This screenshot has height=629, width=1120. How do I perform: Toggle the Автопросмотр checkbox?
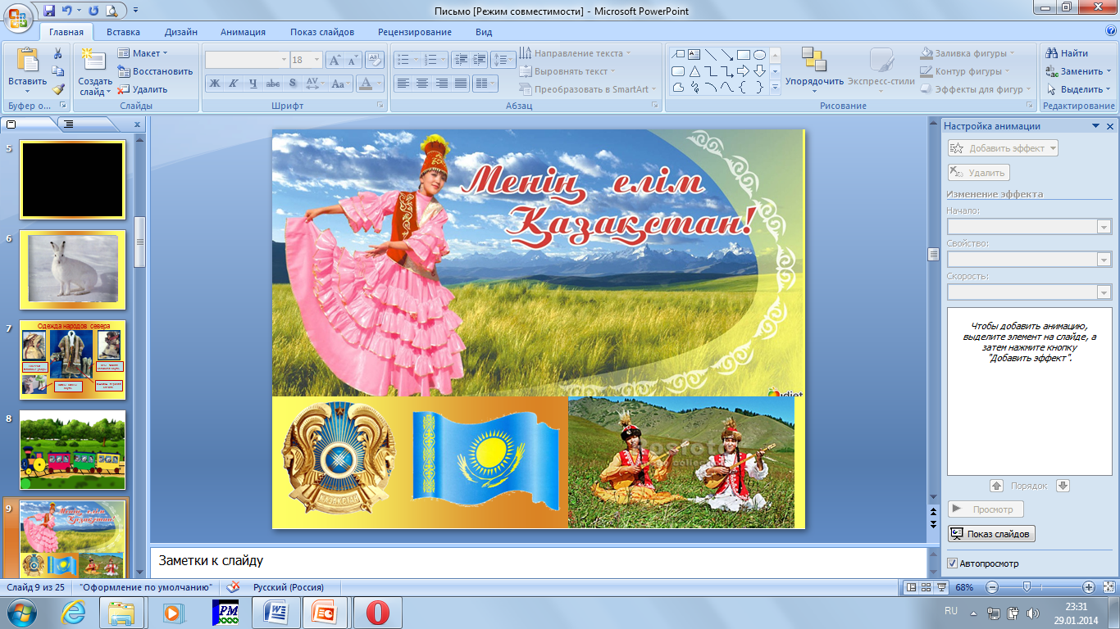click(x=952, y=563)
